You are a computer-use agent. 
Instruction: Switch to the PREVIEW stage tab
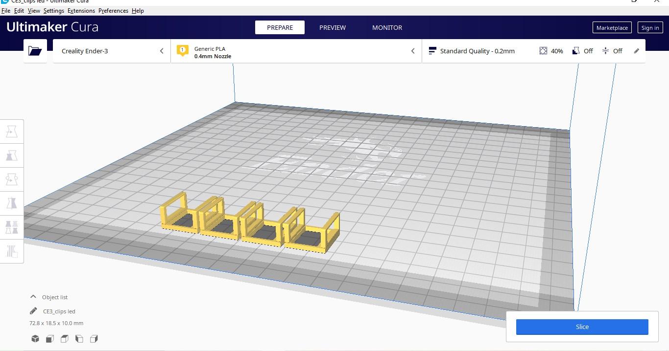point(333,27)
